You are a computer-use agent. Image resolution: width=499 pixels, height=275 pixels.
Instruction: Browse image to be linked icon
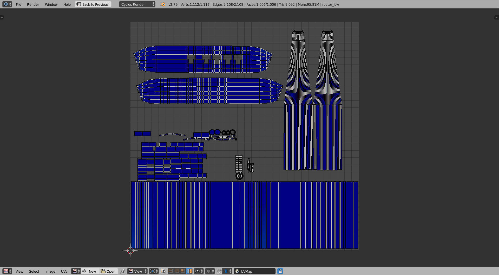pyautogui.click(x=76, y=271)
